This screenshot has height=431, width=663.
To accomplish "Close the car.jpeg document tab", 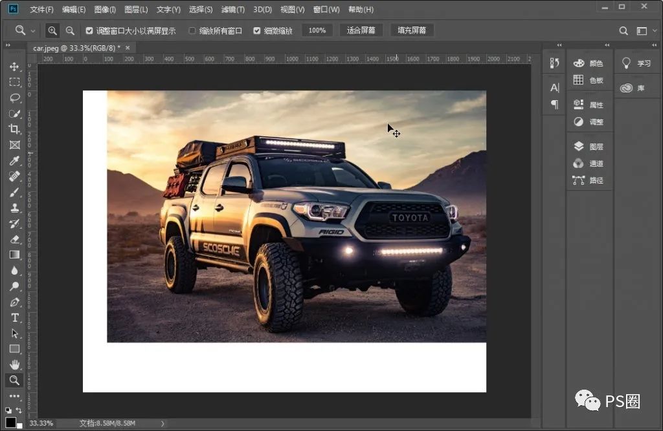I will [x=128, y=48].
